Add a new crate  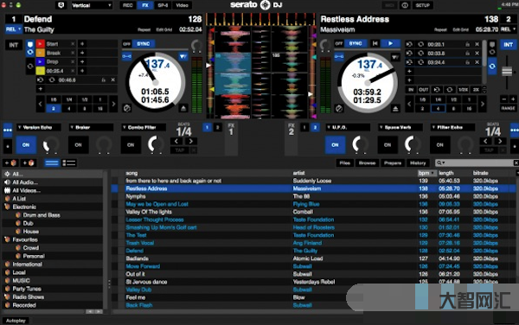pos(10,163)
